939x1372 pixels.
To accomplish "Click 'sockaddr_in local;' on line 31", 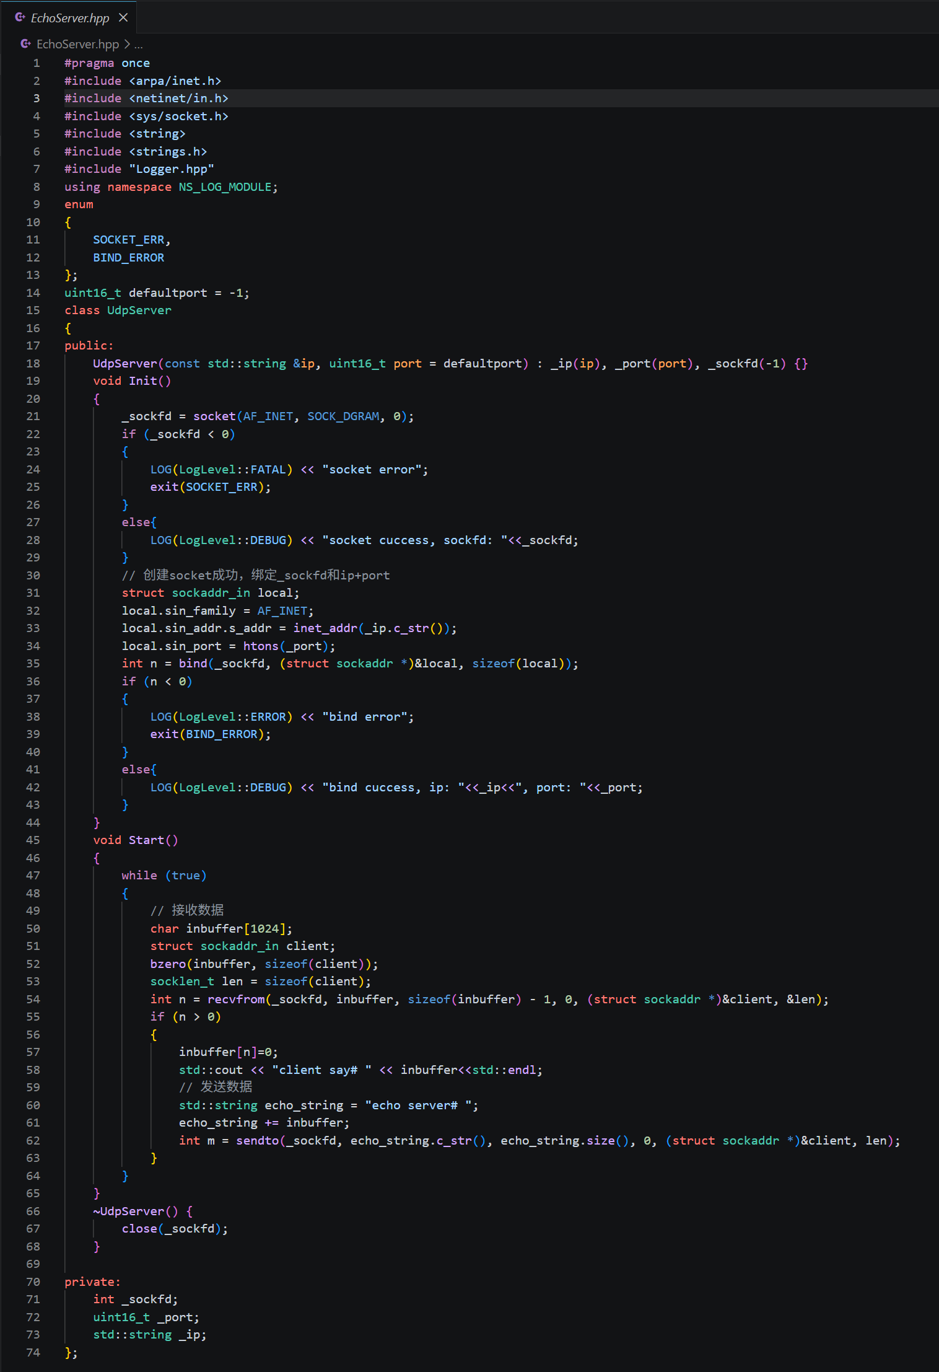I will point(236,593).
